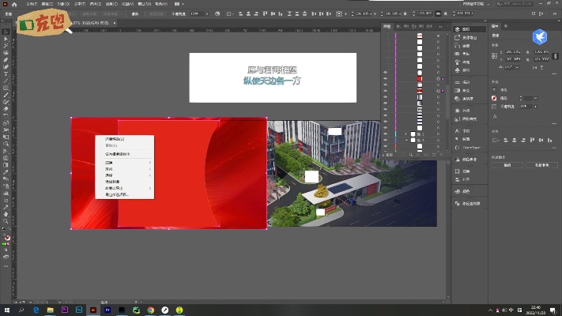Open the 对象(O) menu

(x=63, y=4)
